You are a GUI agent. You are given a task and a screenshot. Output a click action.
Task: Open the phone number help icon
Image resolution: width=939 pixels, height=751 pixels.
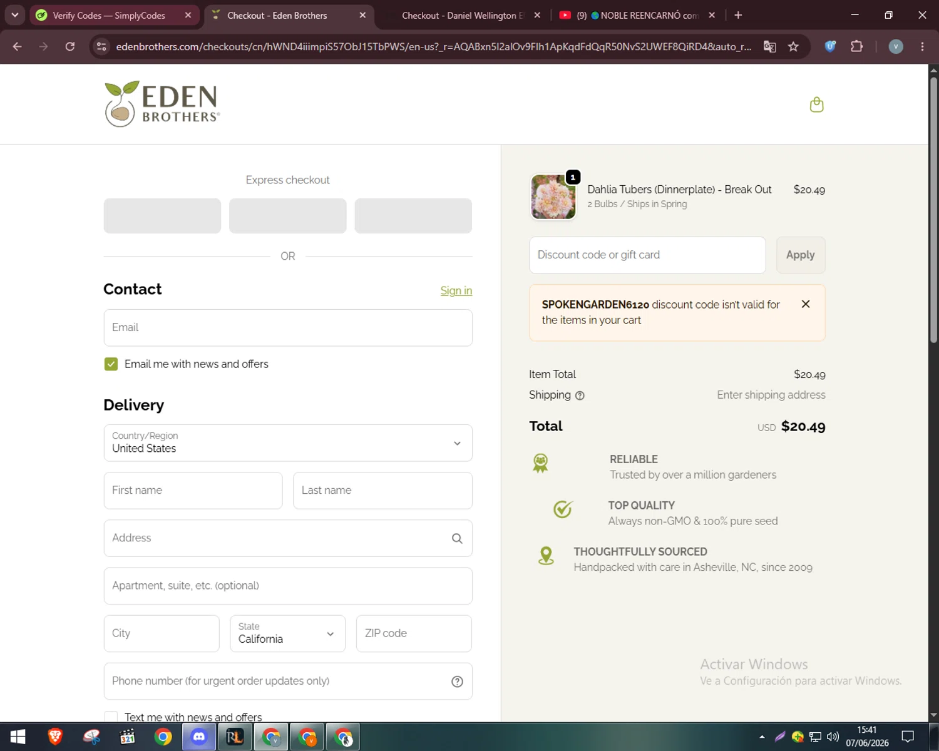tap(457, 682)
